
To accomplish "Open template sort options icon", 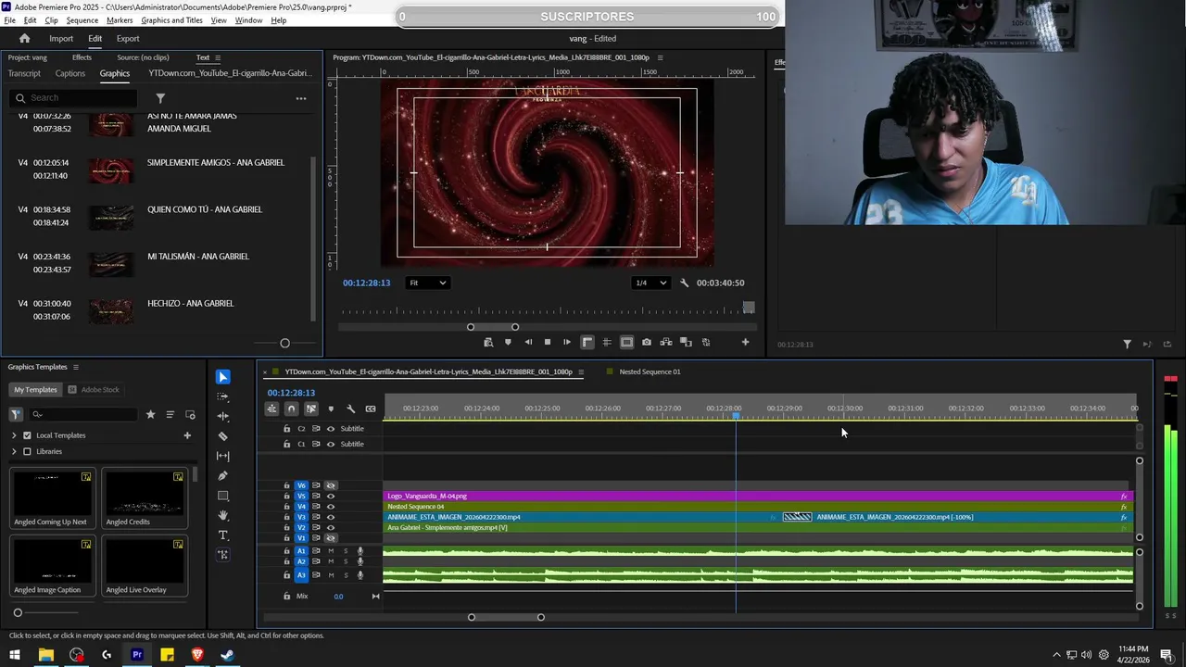I will [x=170, y=414].
